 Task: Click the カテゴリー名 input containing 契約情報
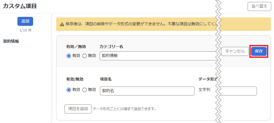coord(159,56)
